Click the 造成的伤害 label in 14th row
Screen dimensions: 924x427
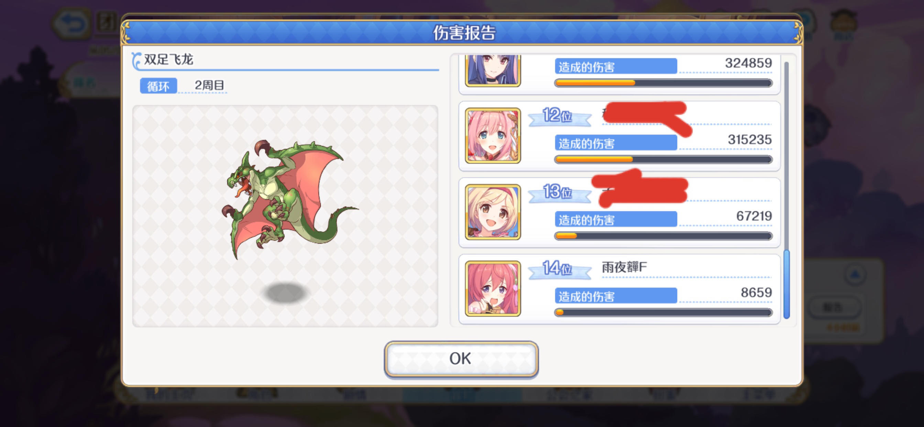pyautogui.click(x=616, y=296)
